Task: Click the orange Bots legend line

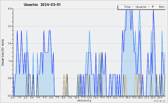Action: [156, 7]
